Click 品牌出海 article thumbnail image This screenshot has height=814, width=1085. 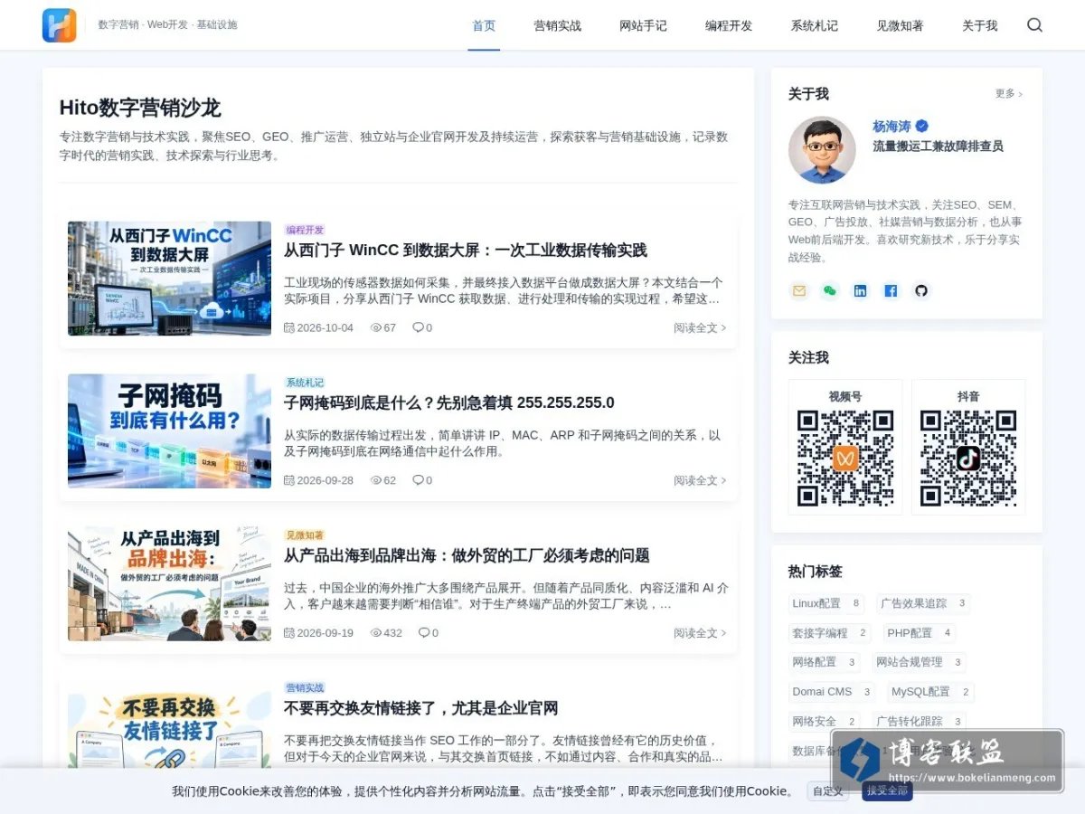pyautogui.click(x=169, y=584)
